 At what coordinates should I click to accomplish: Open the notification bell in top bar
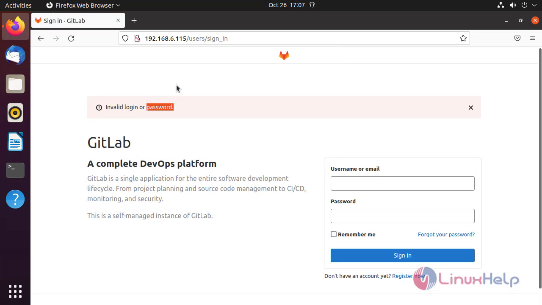(312, 5)
